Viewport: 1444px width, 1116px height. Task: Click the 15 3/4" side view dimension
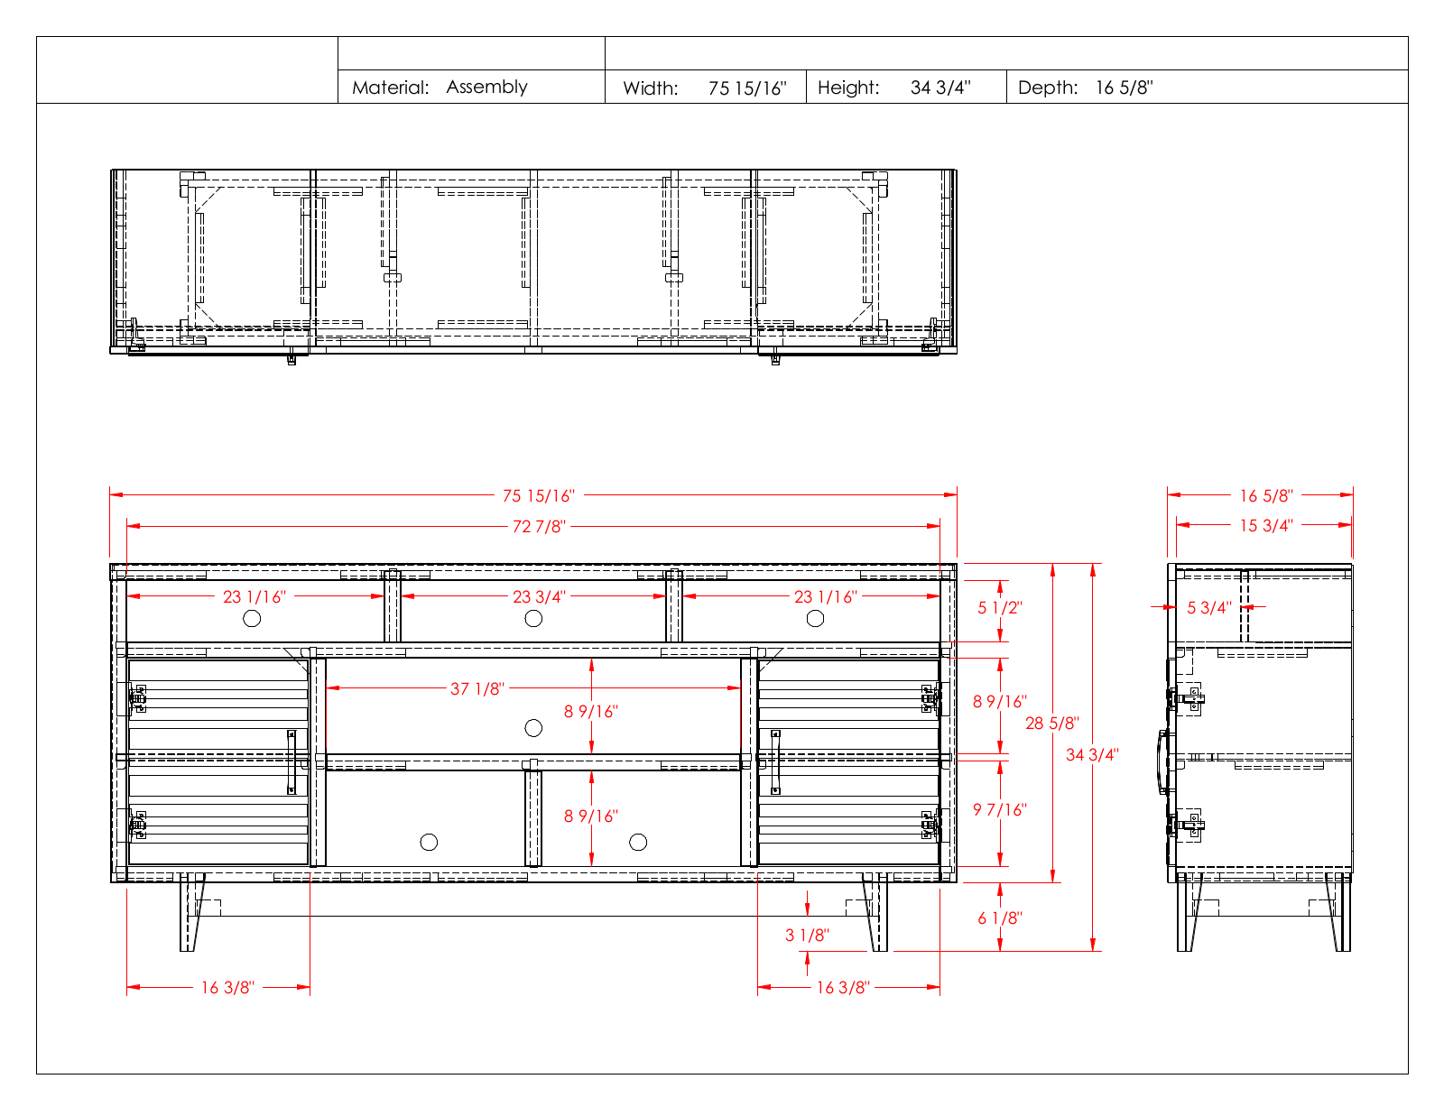[x=1266, y=526]
